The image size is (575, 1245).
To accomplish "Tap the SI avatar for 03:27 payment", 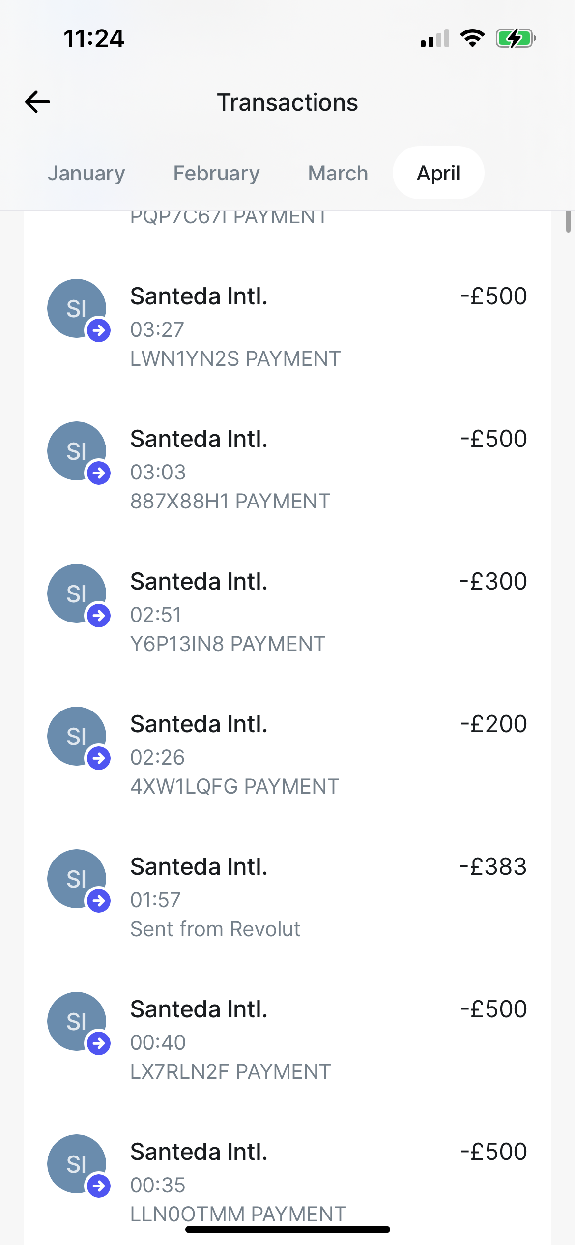I will [77, 308].
